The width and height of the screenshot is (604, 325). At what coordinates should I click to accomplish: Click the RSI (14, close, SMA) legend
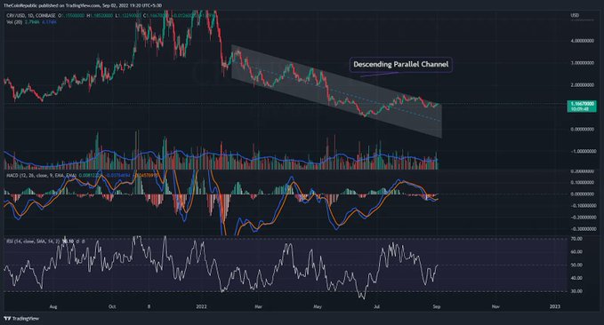(x=33, y=242)
